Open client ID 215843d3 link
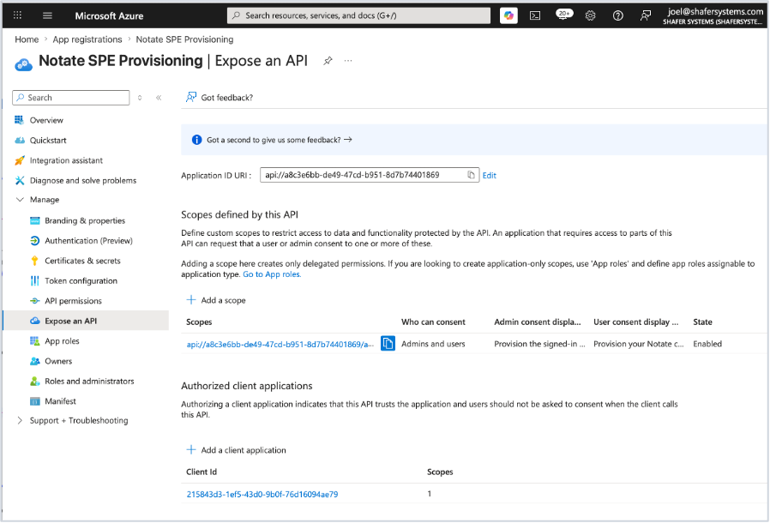Viewport: 770px width, 523px height. point(262,494)
